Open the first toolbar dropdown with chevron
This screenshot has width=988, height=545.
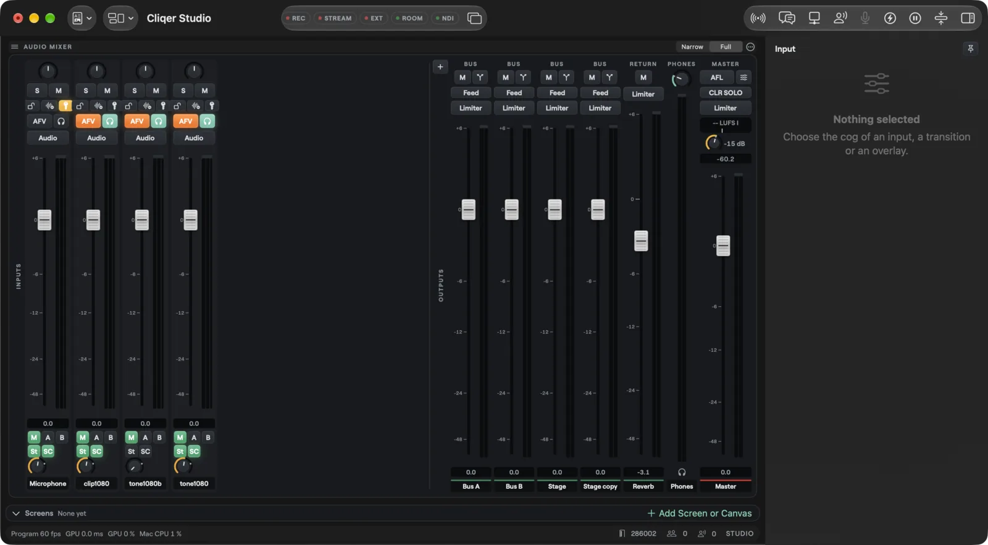coord(82,19)
